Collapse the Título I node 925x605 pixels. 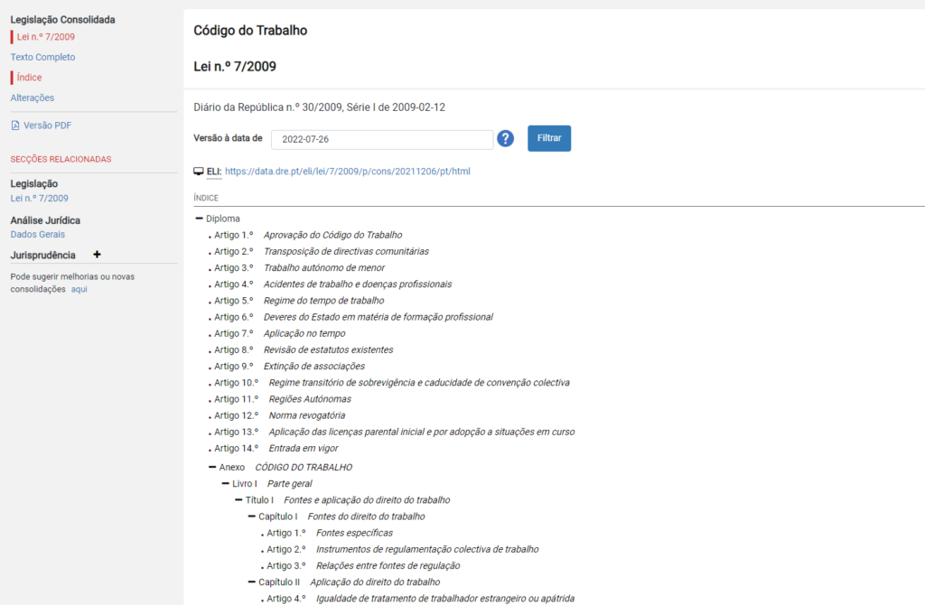(237, 499)
